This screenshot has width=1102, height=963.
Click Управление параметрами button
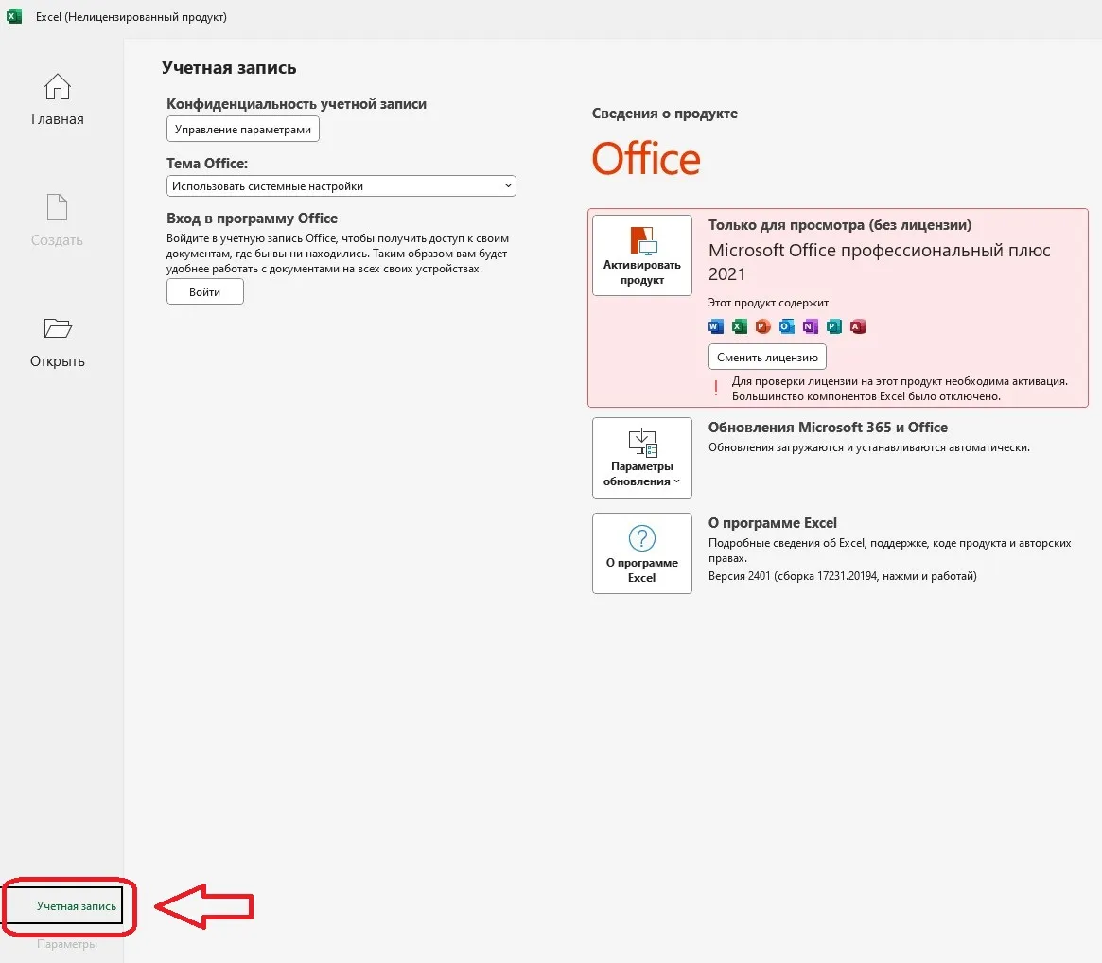243,130
